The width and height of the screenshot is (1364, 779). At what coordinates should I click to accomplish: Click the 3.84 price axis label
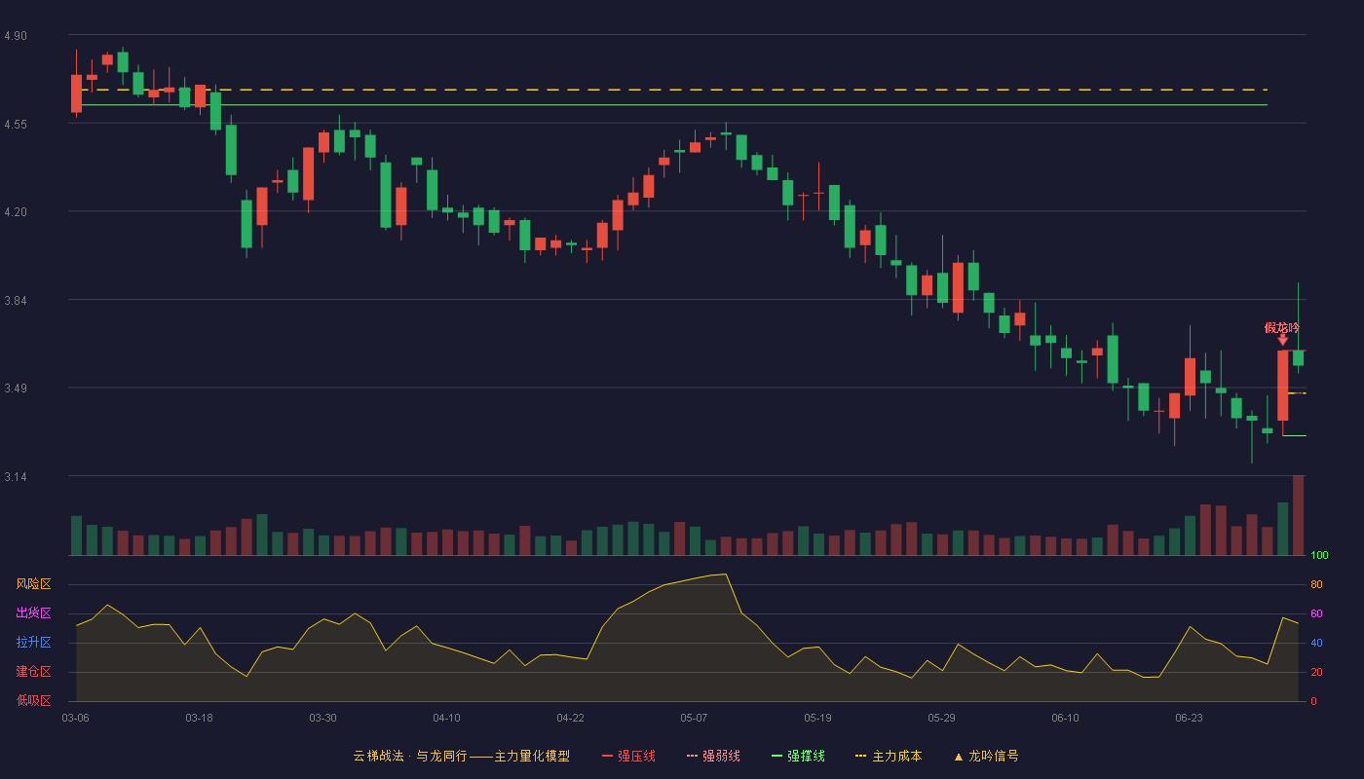coord(16,301)
